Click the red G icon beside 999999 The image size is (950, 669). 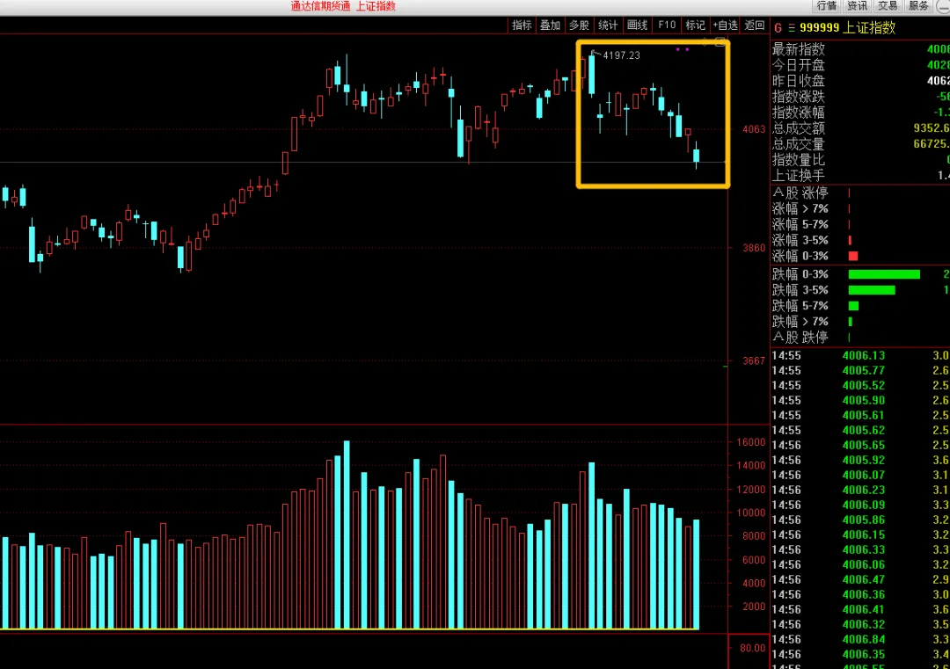(778, 28)
